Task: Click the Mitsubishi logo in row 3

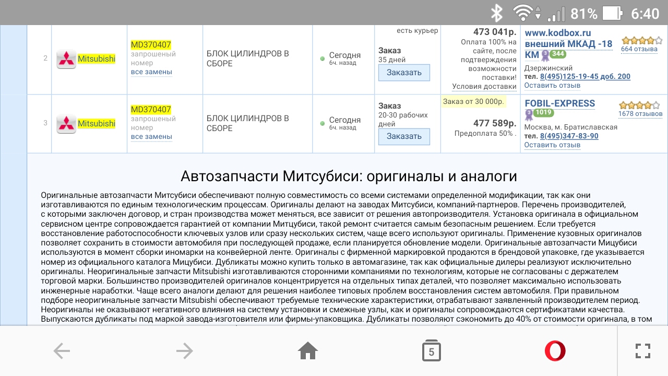Action: 66,124
